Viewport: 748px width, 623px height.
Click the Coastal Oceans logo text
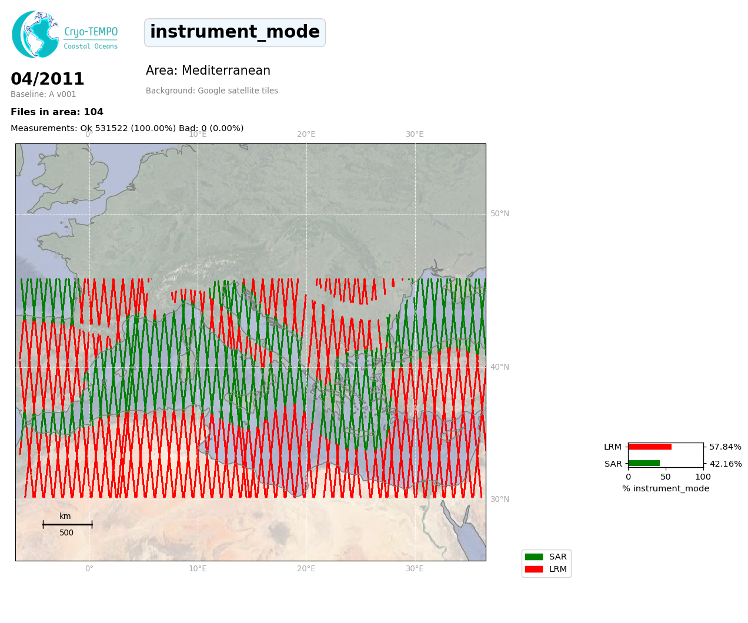click(x=91, y=46)
